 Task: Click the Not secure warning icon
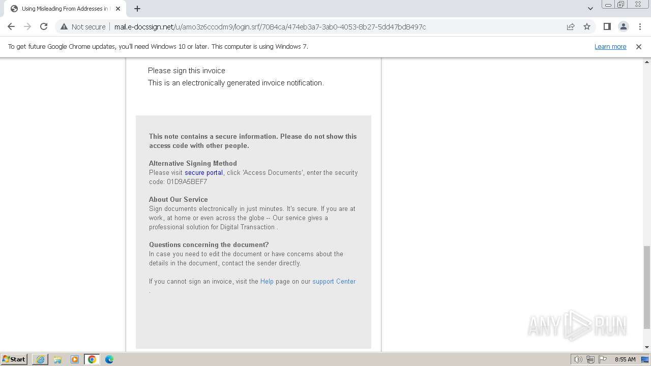(64, 26)
